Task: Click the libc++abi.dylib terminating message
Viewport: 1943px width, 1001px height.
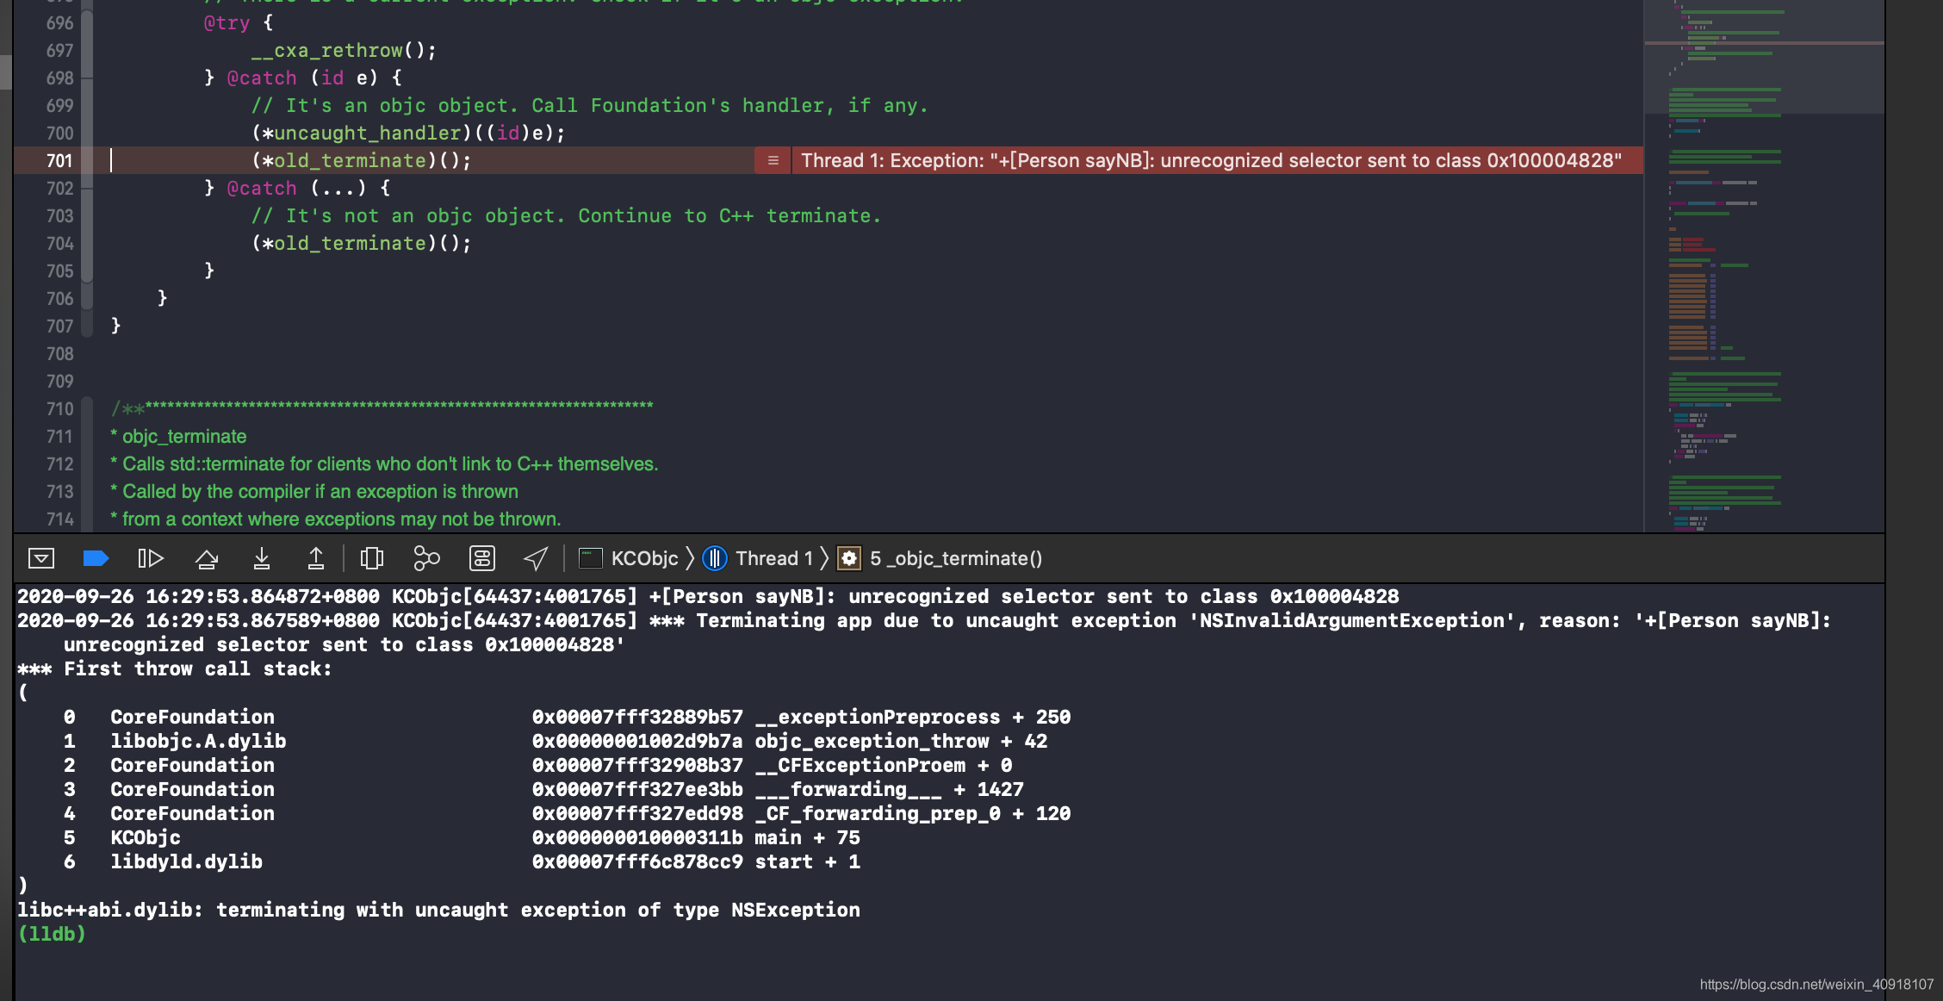Action: (x=438, y=910)
